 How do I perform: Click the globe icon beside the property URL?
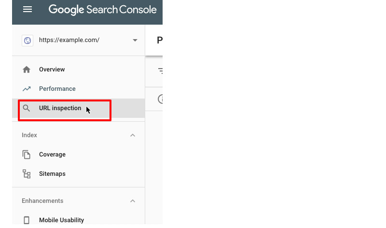[28, 41]
